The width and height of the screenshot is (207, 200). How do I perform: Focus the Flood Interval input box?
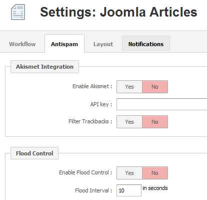tap(129, 190)
